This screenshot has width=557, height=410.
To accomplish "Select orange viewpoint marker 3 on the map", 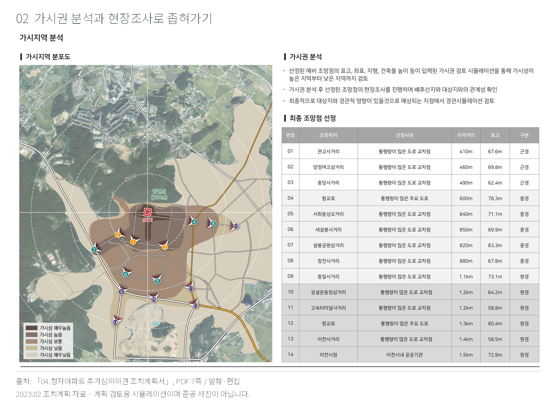I will (x=165, y=247).
